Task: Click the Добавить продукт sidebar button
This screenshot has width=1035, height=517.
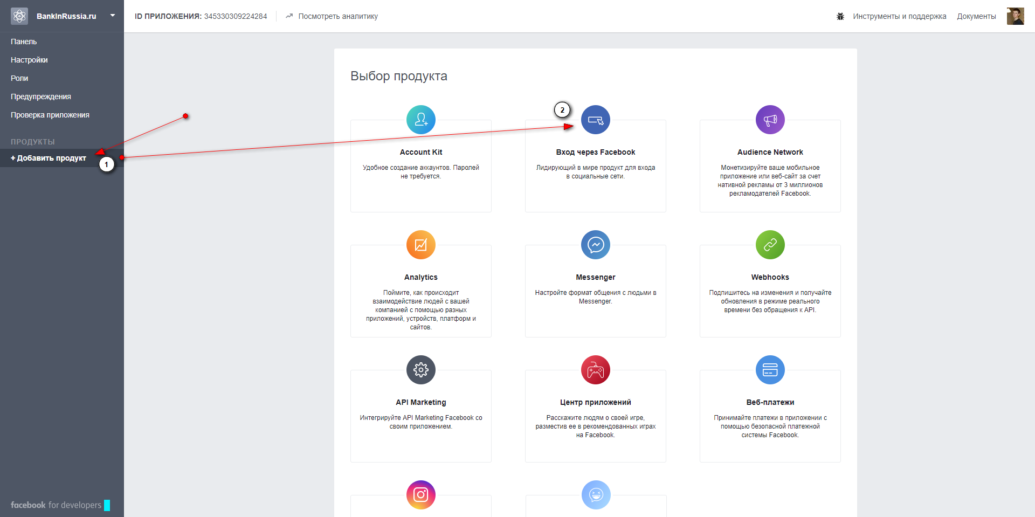Action: click(49, 158)
